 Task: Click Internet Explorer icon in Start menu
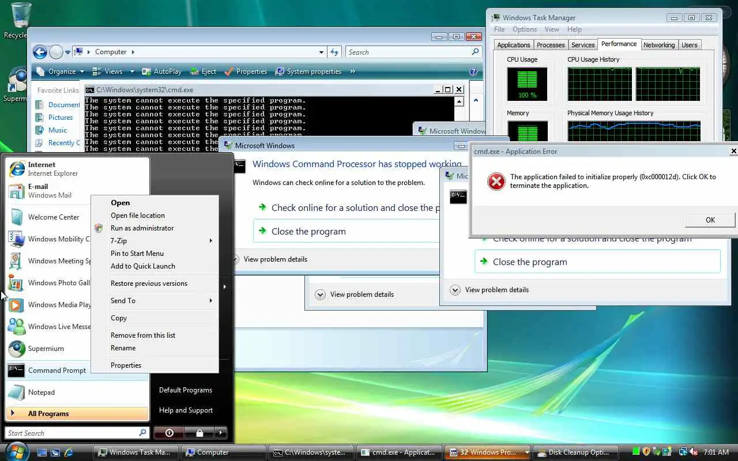point(17,169)
